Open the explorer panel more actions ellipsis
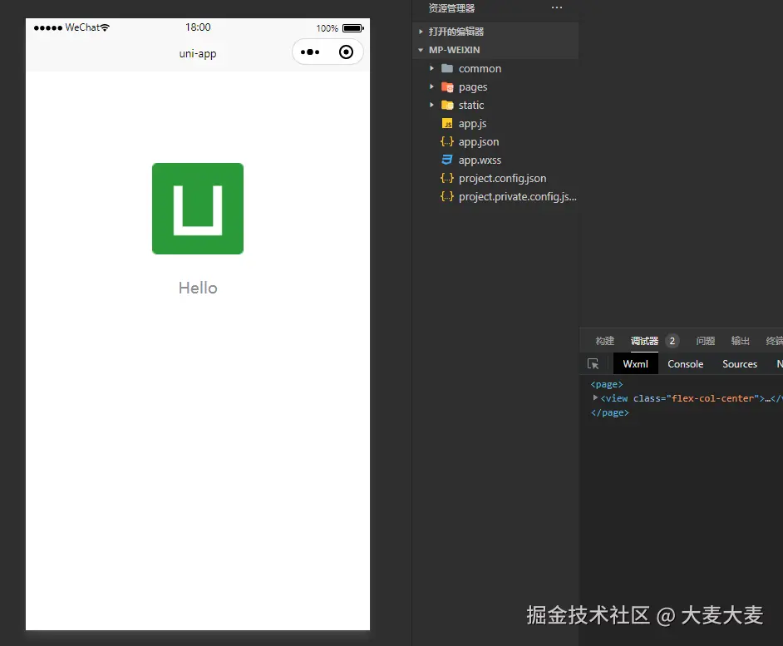Viewport: 783px width, 646px height. click(557, 7)
